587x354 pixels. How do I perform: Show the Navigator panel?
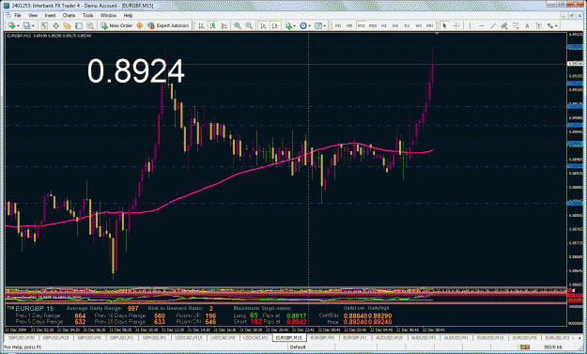click(x=67, y=25)
